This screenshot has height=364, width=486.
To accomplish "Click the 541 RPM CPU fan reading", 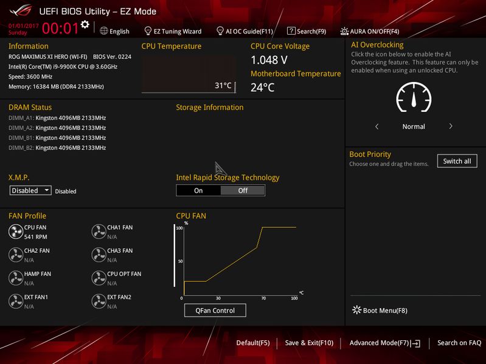I will point(36,237).
